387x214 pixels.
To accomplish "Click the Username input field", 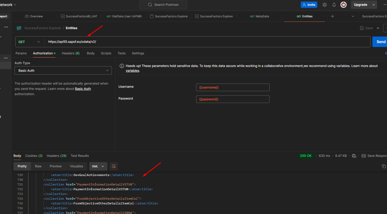I will [233, 87].
